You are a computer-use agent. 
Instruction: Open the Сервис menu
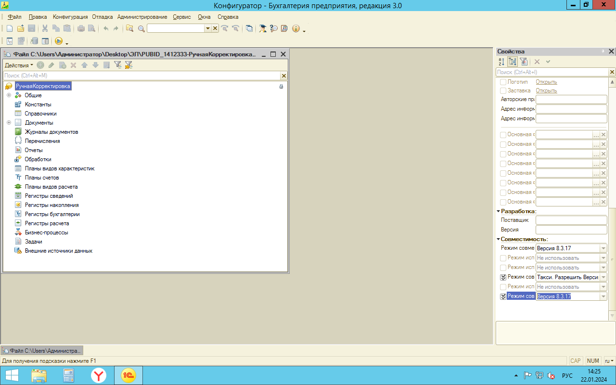(182, 17)
